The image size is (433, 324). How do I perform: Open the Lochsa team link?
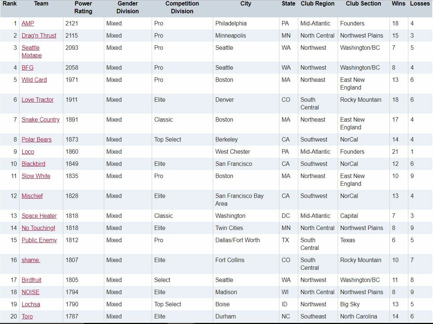pyautogui.click(x=31, y=304)
